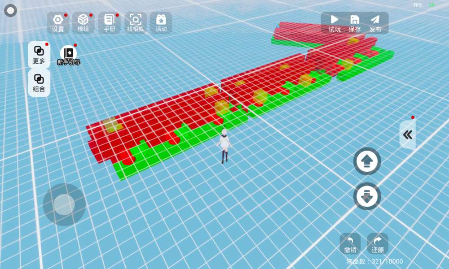Start 试玩 test play
This screenshot has height=269, width=449.
click(x=335, y=23)
